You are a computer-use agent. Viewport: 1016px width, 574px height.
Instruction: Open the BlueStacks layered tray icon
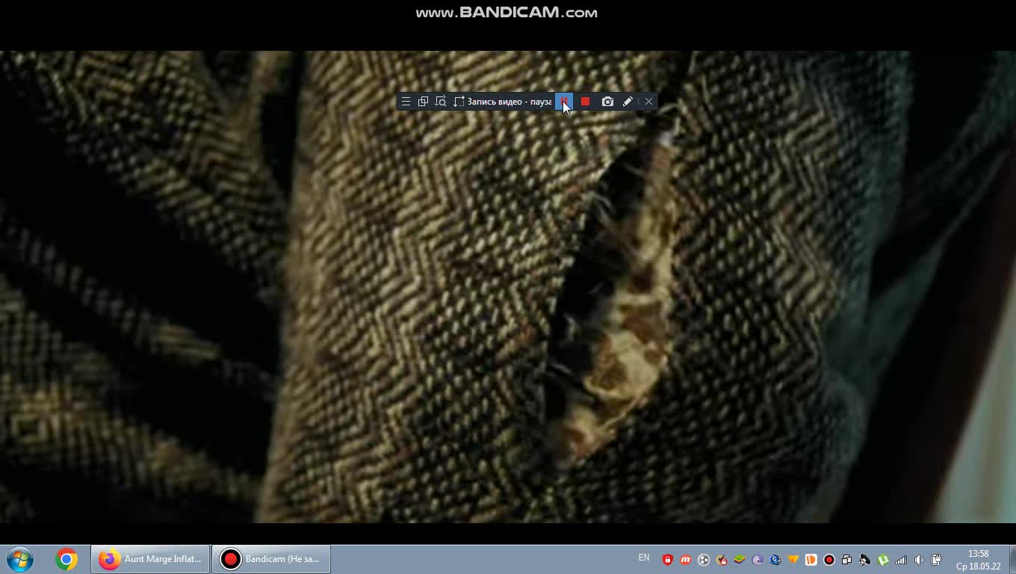pos(740,560)
